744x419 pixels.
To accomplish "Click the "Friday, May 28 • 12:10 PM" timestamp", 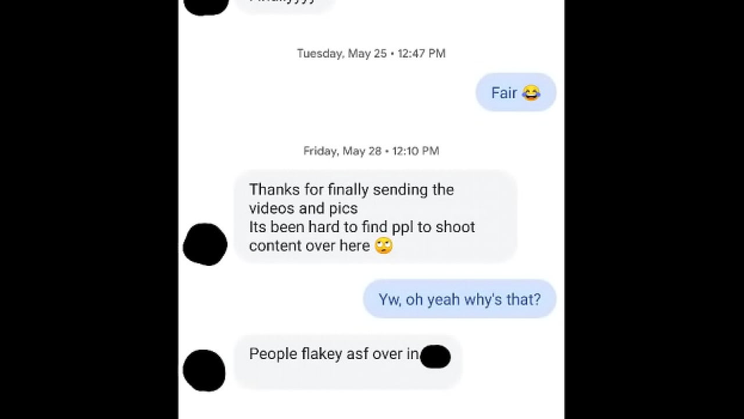I will click(x=371, y=151).
